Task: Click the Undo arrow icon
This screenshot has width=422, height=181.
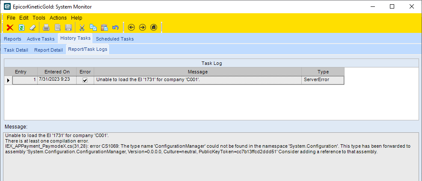Action: 116,27
